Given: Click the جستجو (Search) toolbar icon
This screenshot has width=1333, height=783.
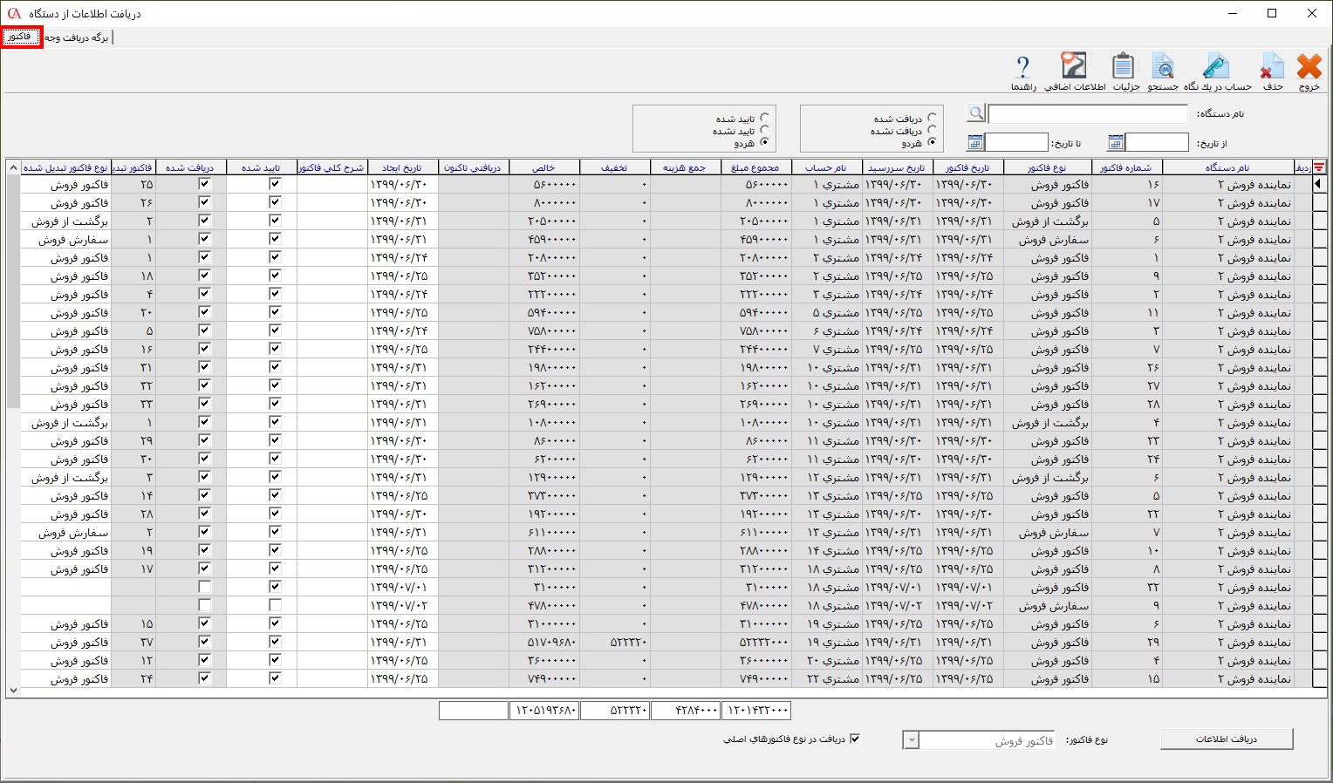Looking at the screenshot, I should point(1162,68).
